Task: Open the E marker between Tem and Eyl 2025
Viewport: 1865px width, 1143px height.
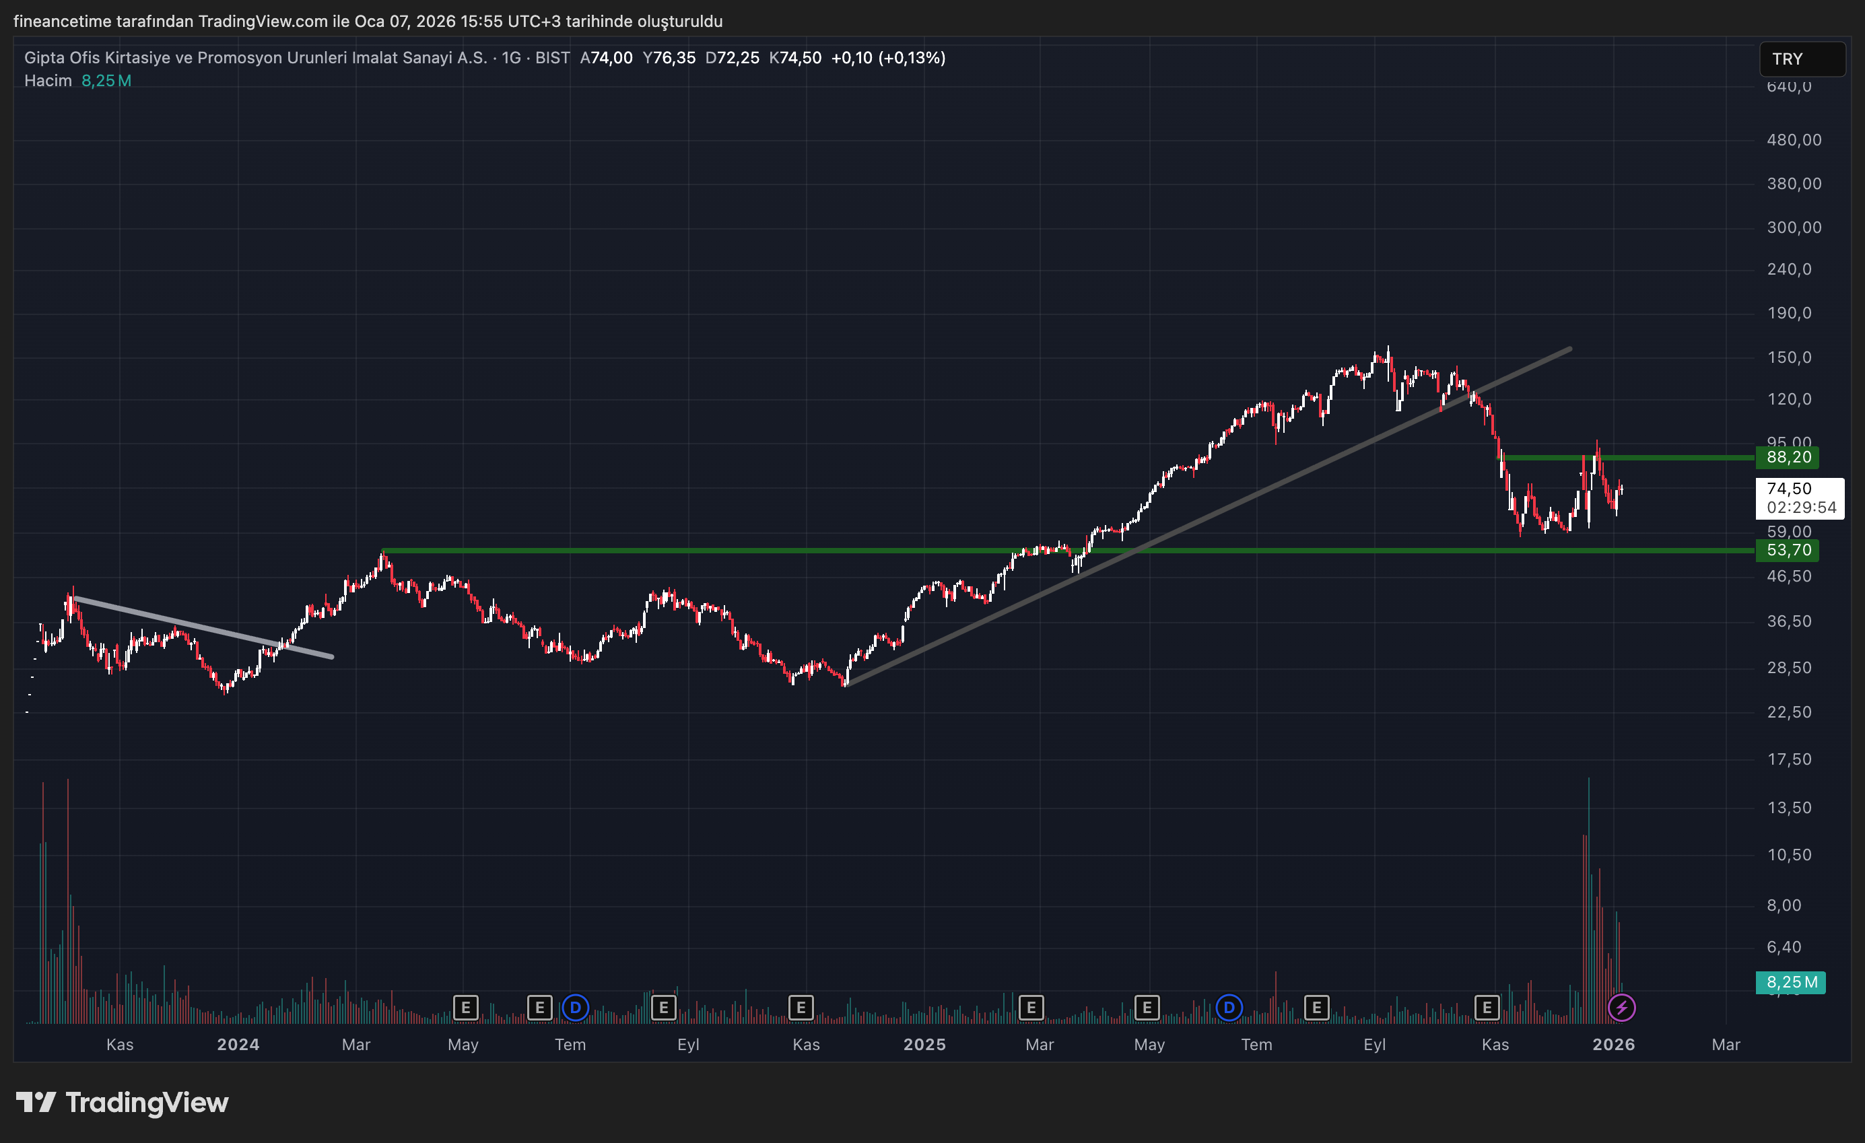Action: coord(1317,1008)
